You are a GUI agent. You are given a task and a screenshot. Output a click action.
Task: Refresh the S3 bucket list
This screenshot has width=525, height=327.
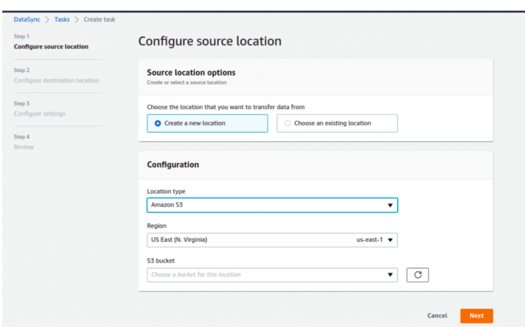coord(417,275)
